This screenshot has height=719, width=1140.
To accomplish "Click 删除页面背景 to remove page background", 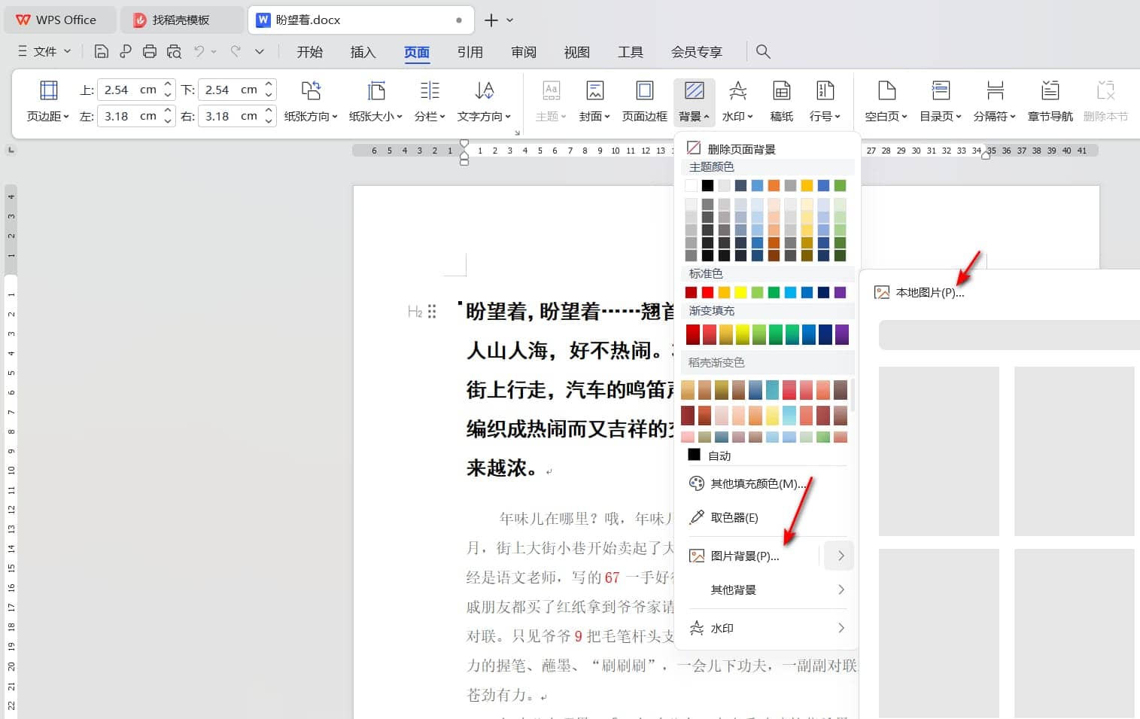I will point(741,148).
